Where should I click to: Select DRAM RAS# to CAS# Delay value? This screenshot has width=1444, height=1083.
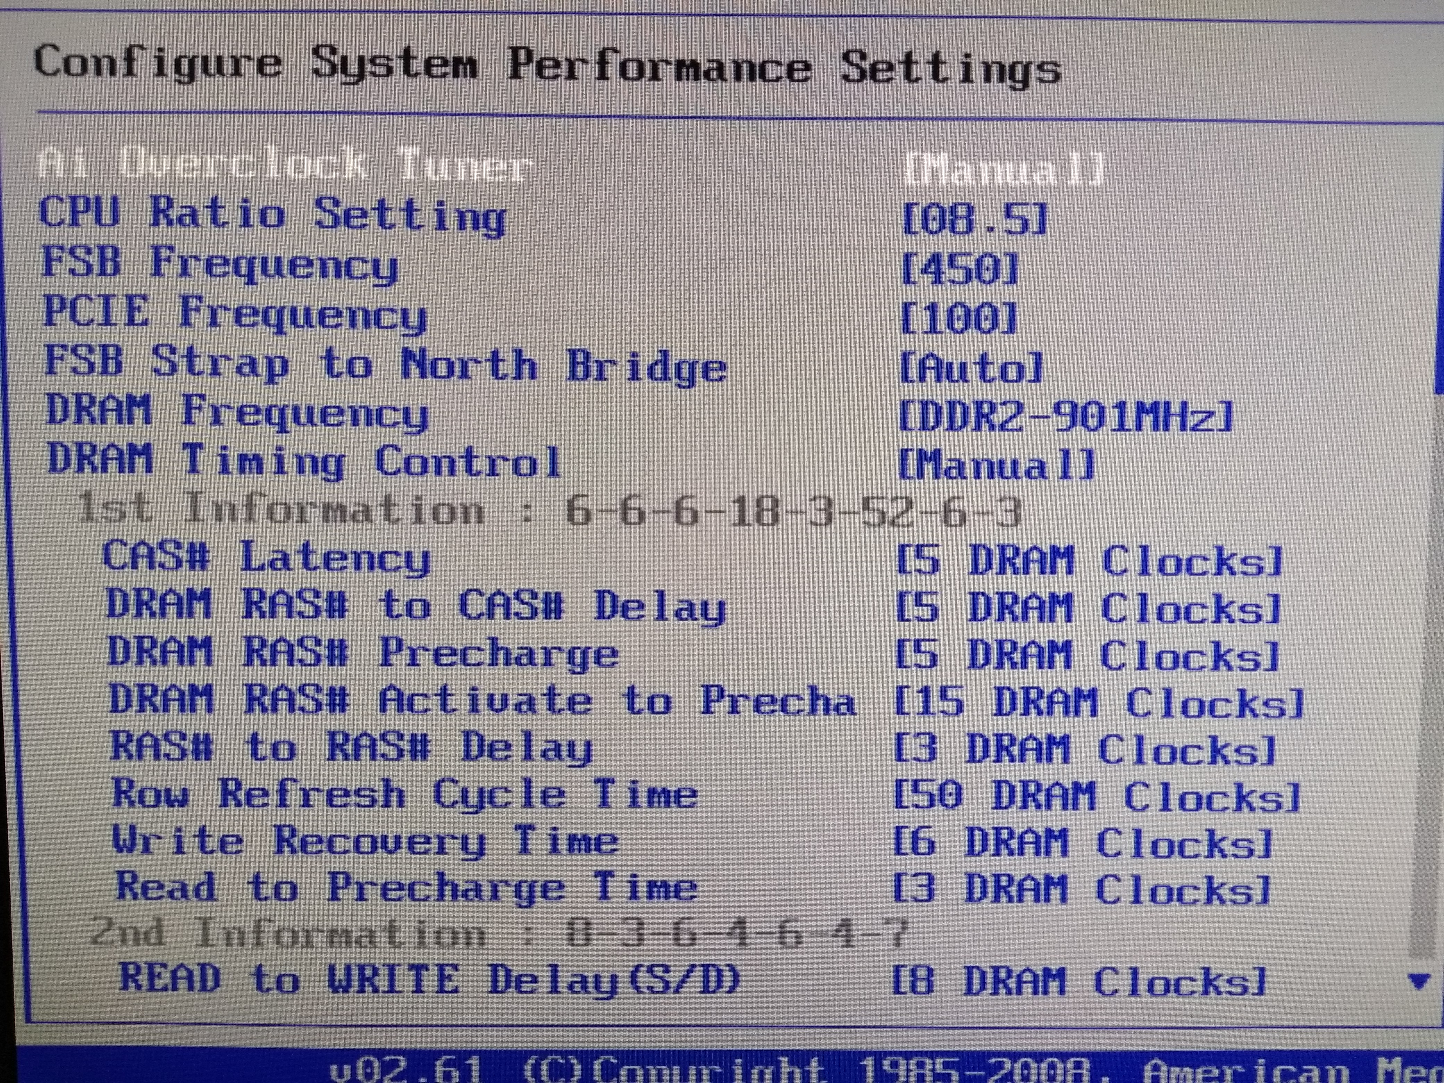[1088, 608]
